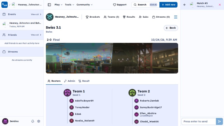View all Events
This screenshot has width=224, height=126.
coord(36,14)
